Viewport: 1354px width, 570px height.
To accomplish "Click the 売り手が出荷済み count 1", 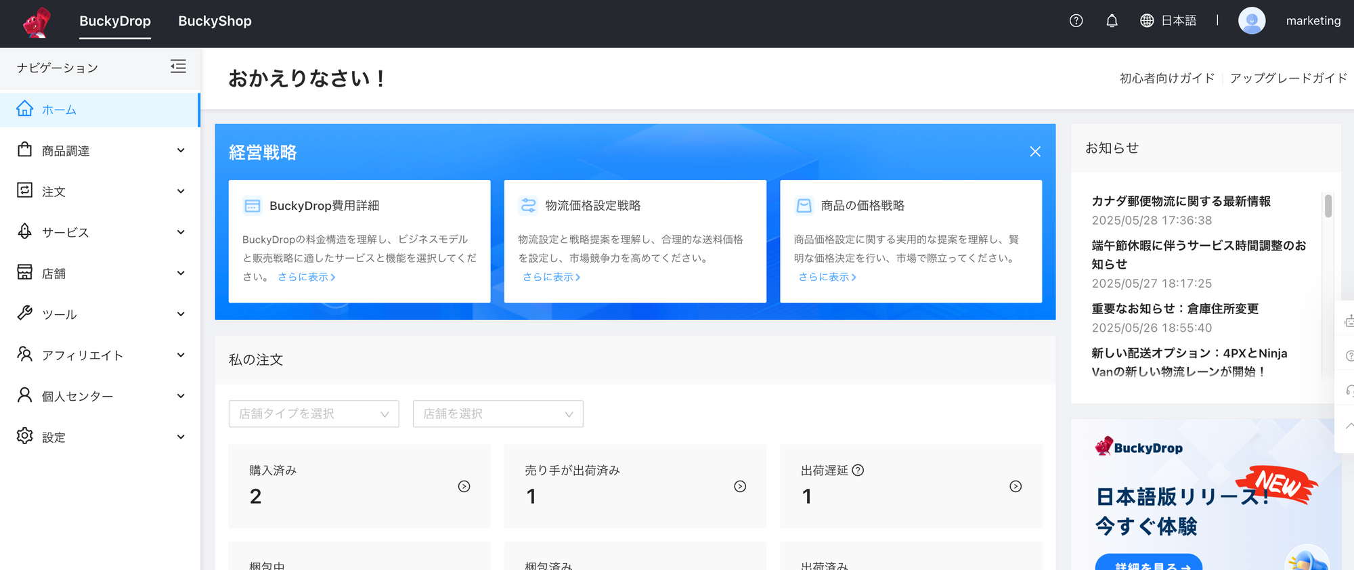I will pyautogui.click(x=531, y=496).
